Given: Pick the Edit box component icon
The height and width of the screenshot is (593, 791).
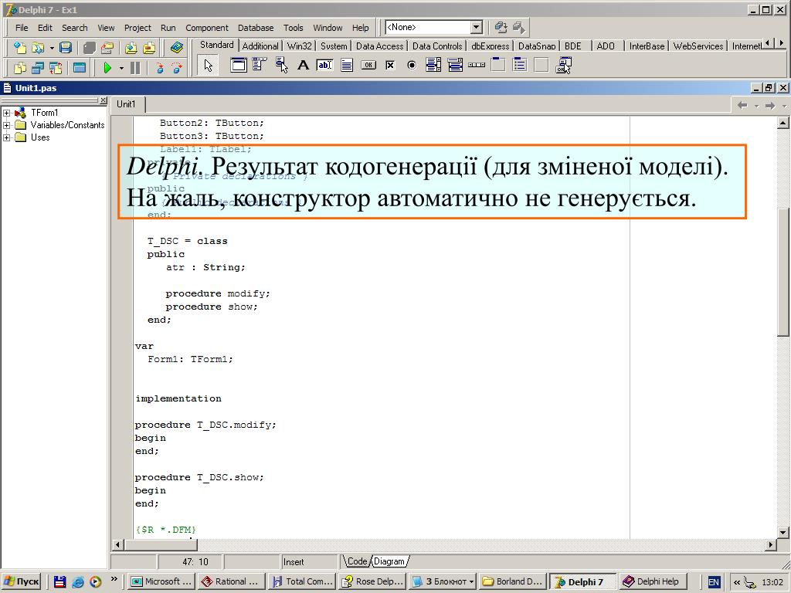Looking at the screenshot, I should point(324,65).
